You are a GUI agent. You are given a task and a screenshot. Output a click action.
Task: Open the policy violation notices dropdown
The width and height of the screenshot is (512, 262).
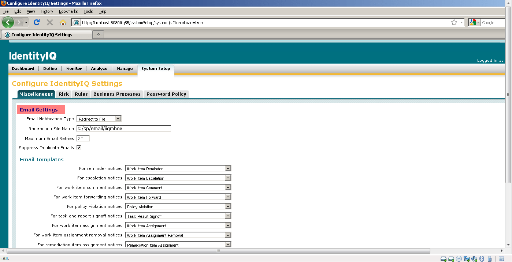178,206
